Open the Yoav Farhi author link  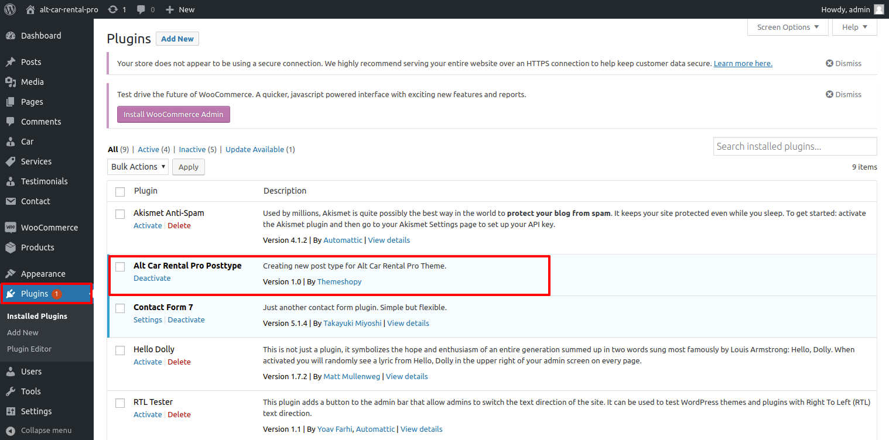[x=334, y=429]
